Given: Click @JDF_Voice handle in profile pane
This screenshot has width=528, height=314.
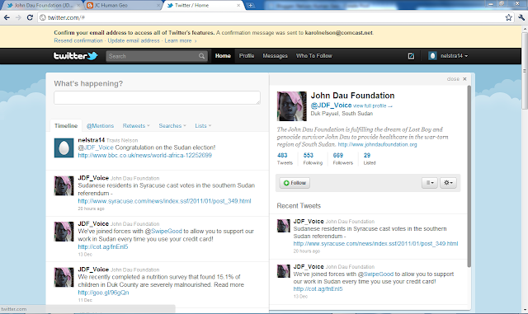Looking at the screenshot, I should [x=331, y=105].
